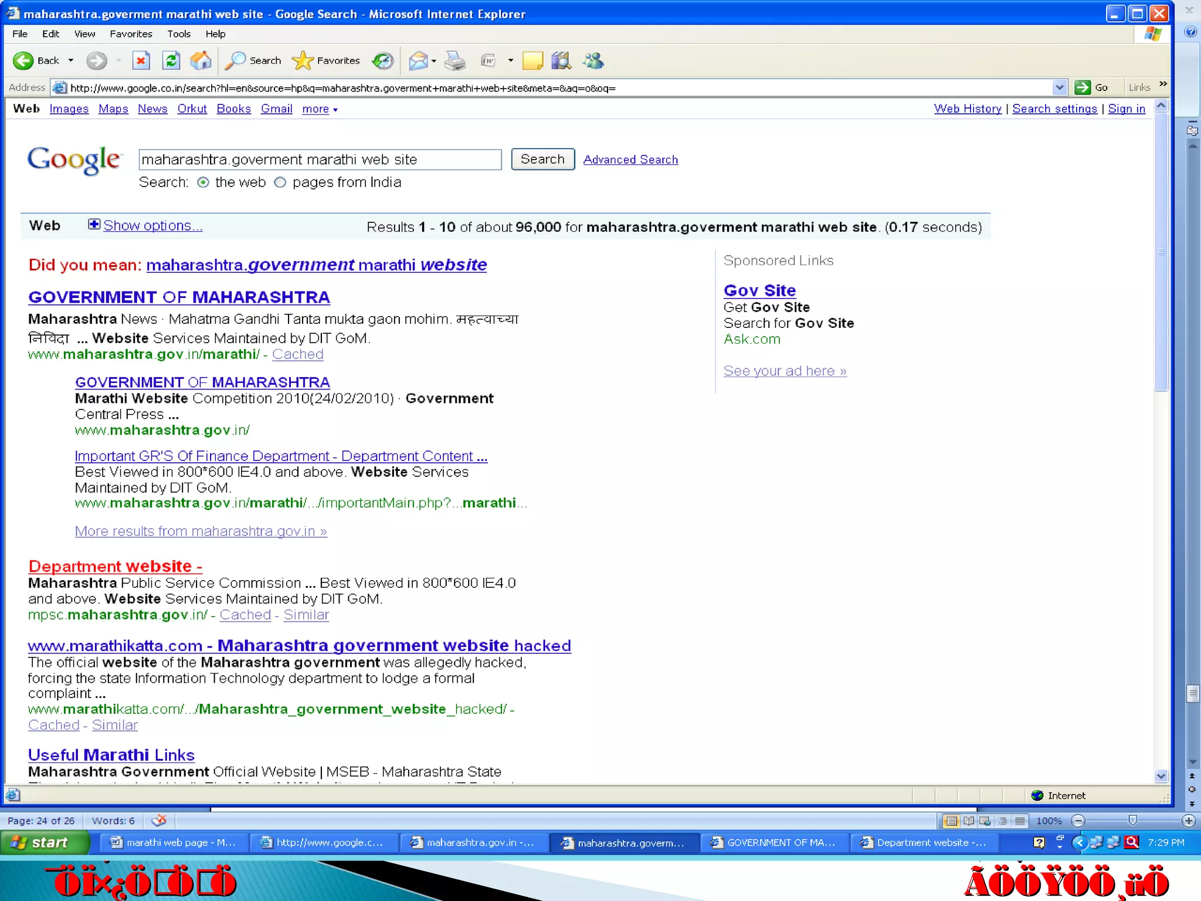Screen dimensions: 1201x901
Task: Select the 'the web' radio button
Action: pyautogui.click(x=203, y=182)
